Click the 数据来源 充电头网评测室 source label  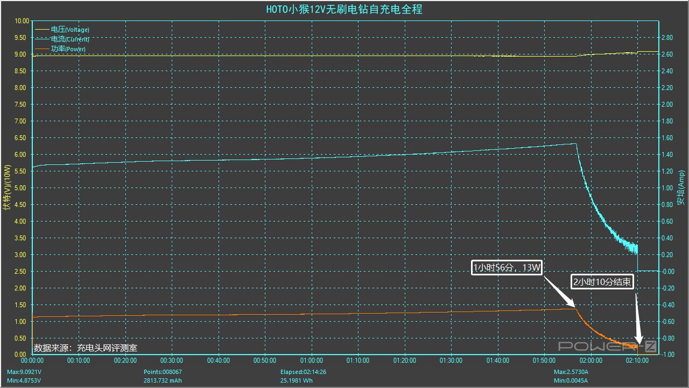(x=85, y=348)
